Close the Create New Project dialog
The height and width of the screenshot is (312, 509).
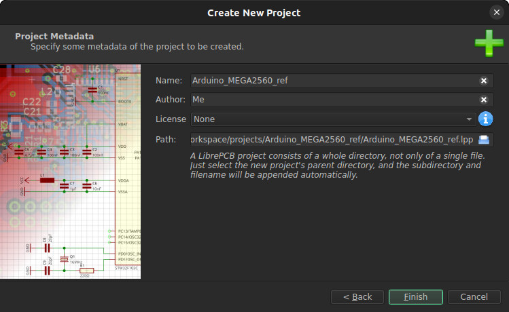coord(496,13)
